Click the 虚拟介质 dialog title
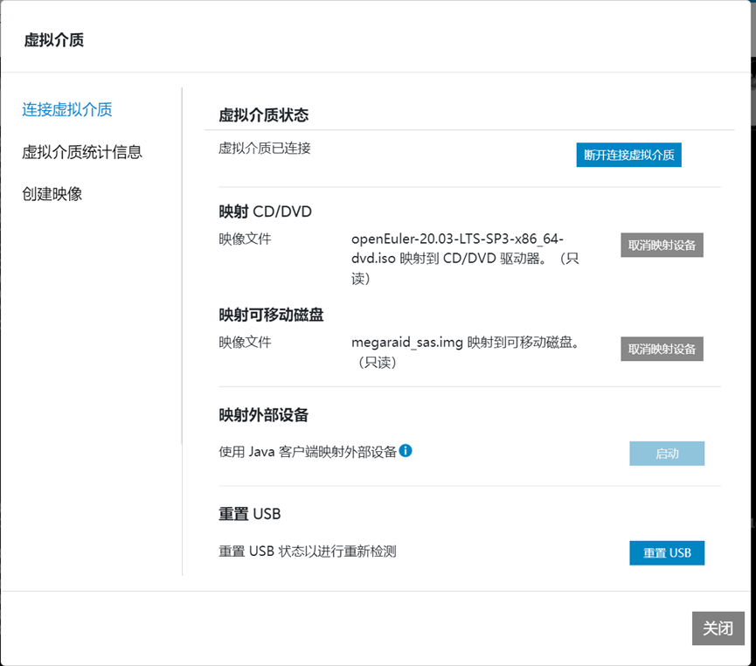Viewport: 756px width, 666px height. pos(54,40)
